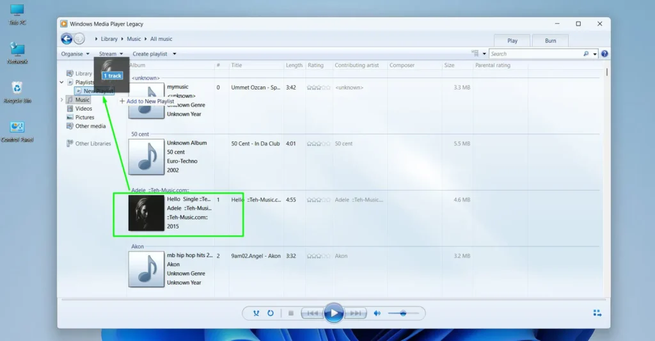This screenshot has height=341, width=655.
Task: Click the Adele Hello album cover
Action: tap(146, 213)
